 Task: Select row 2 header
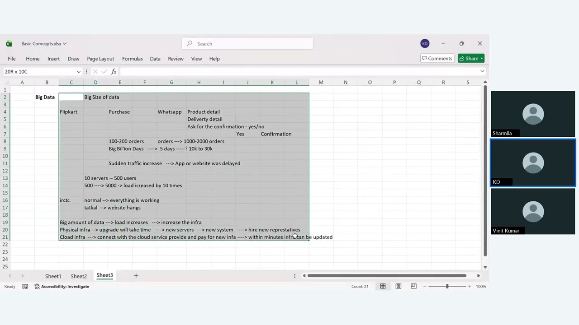pos(5,97)
